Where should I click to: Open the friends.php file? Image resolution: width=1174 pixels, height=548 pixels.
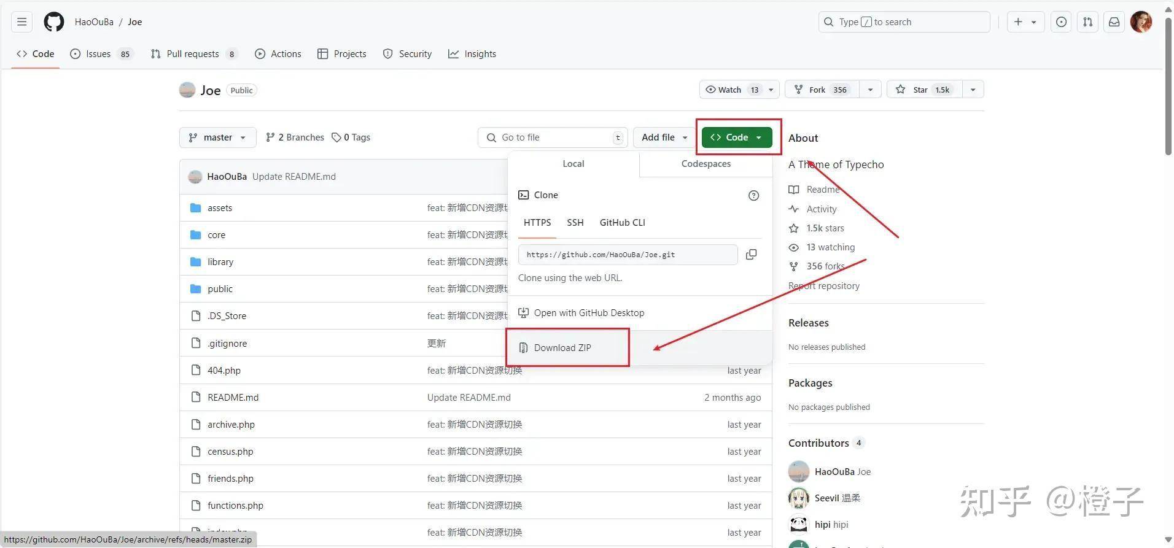coord(230,479)
